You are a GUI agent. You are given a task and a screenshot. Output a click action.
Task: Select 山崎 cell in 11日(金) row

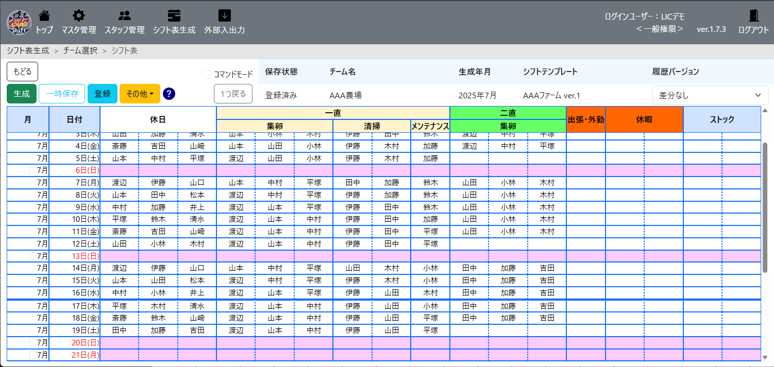[x=197, y=232]
